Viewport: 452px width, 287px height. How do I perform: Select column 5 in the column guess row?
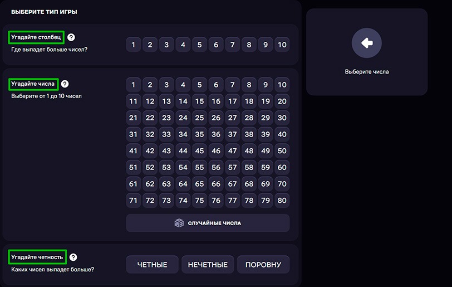[x=199, y=45]
